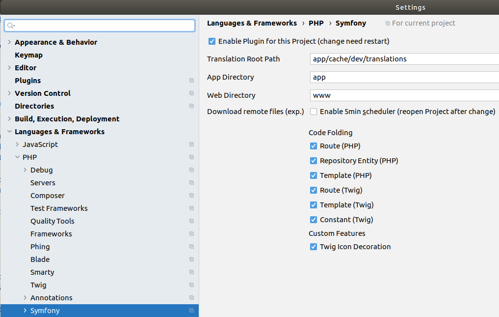Click PHP breadcrumb in header
This screenshot has height=317, width=499.
[x=316, y=23]
